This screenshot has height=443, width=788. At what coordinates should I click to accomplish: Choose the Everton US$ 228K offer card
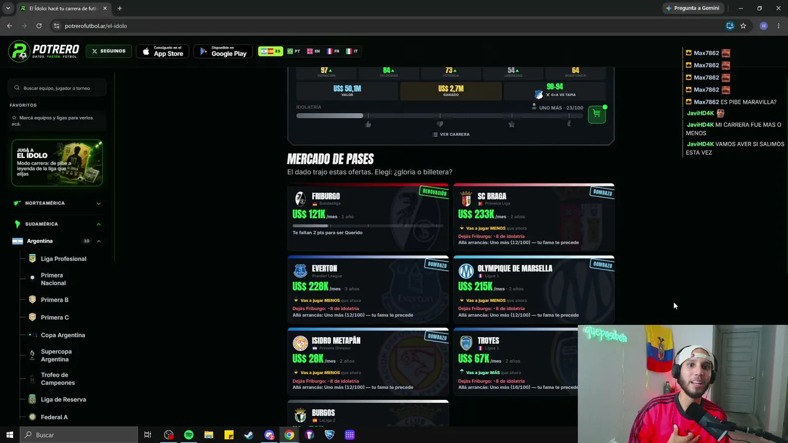click(368, 289)
